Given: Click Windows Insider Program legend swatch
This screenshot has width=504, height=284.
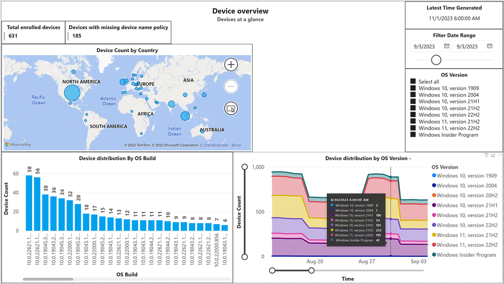Looking at the screenshot, I should (434, 255).
